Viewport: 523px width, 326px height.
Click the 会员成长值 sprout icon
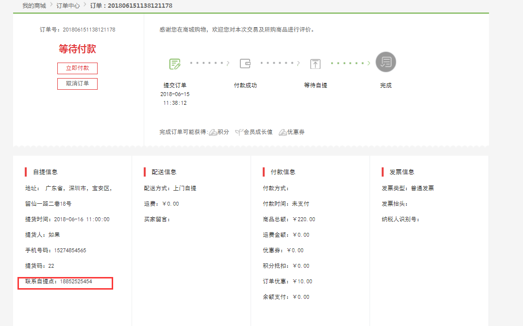[x=238, y=132]
